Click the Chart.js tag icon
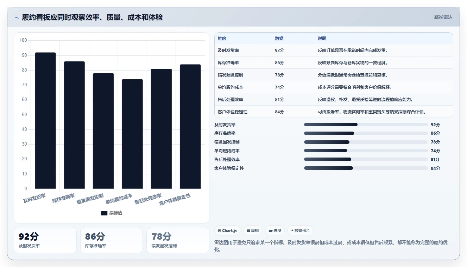 coord(220,231)
